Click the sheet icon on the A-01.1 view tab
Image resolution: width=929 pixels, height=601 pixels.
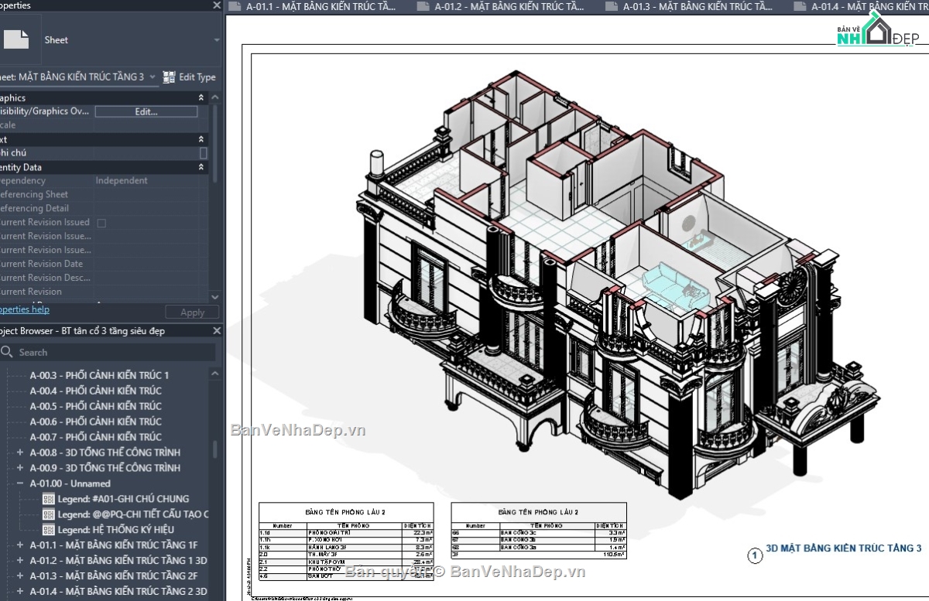click(235, 7)
